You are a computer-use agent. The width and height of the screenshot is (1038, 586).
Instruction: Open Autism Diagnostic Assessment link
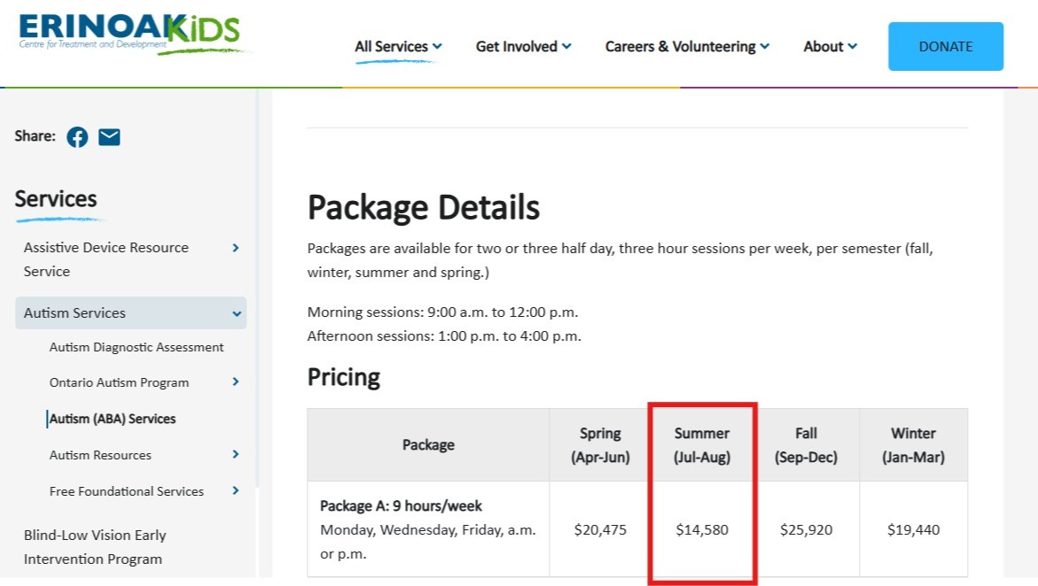pyautogui.click(x=137, y=348)
